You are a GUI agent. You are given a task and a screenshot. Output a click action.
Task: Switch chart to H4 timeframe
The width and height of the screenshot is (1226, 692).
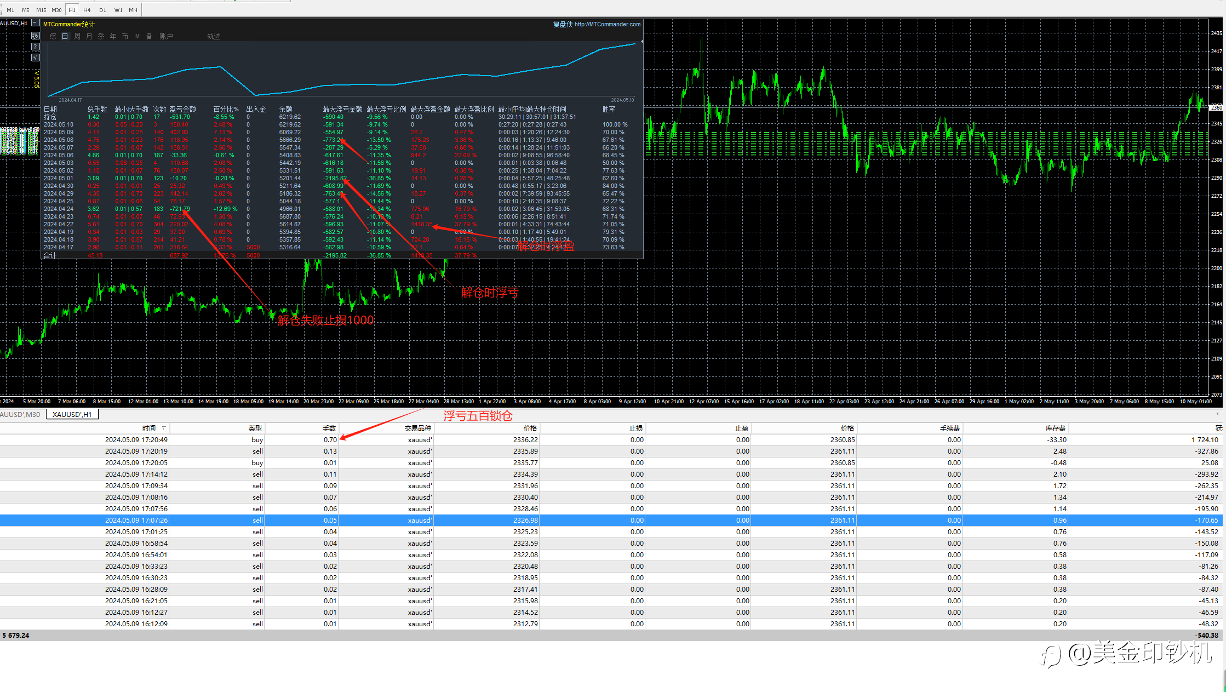pos(87,10)
